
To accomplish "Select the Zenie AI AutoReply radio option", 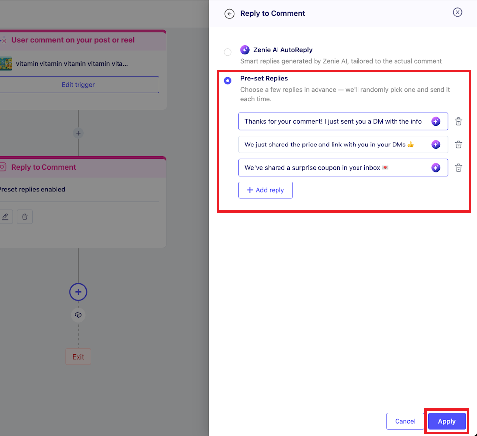I will pos(227,52).
